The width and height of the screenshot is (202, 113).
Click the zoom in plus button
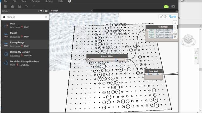[x=175, y=27]
